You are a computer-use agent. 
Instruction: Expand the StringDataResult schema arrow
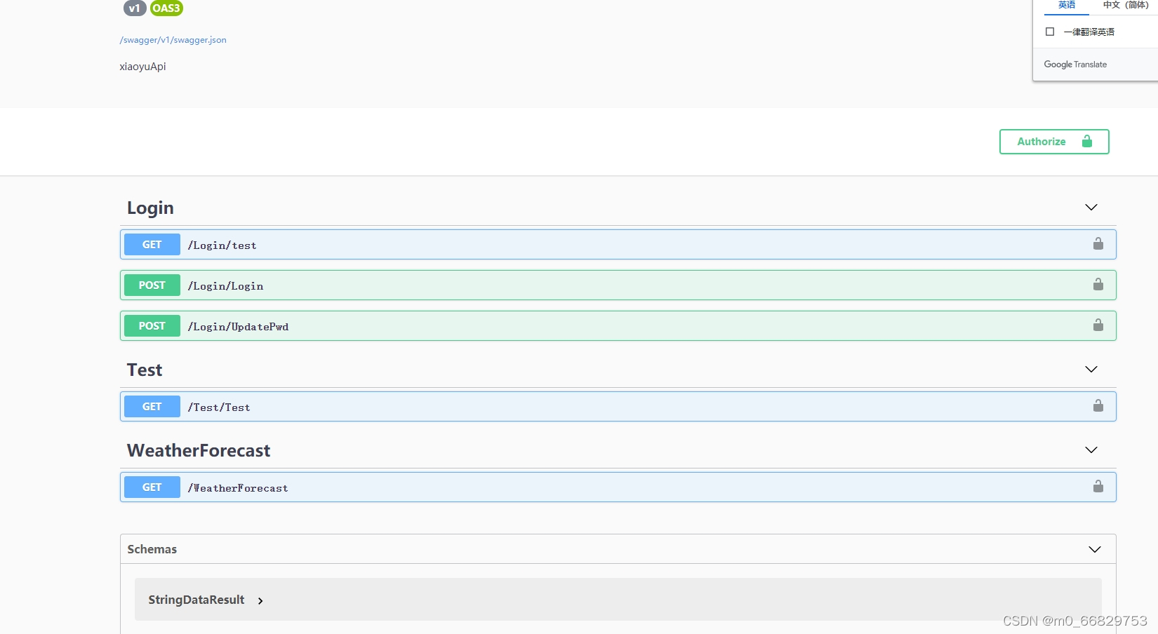coord(260,601)
